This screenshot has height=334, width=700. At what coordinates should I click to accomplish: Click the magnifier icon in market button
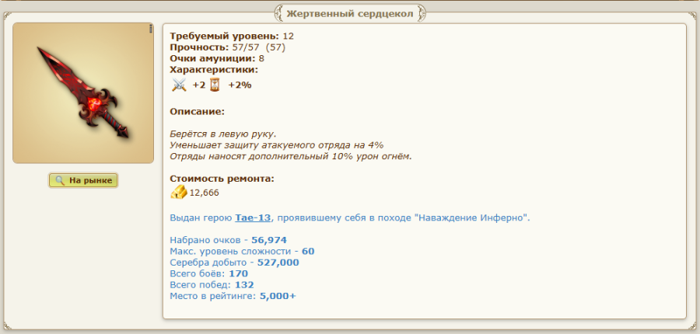pyautogui.click(x=59, y=180)
